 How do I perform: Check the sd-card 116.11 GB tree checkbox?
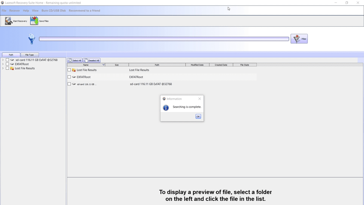pos(7,60)
